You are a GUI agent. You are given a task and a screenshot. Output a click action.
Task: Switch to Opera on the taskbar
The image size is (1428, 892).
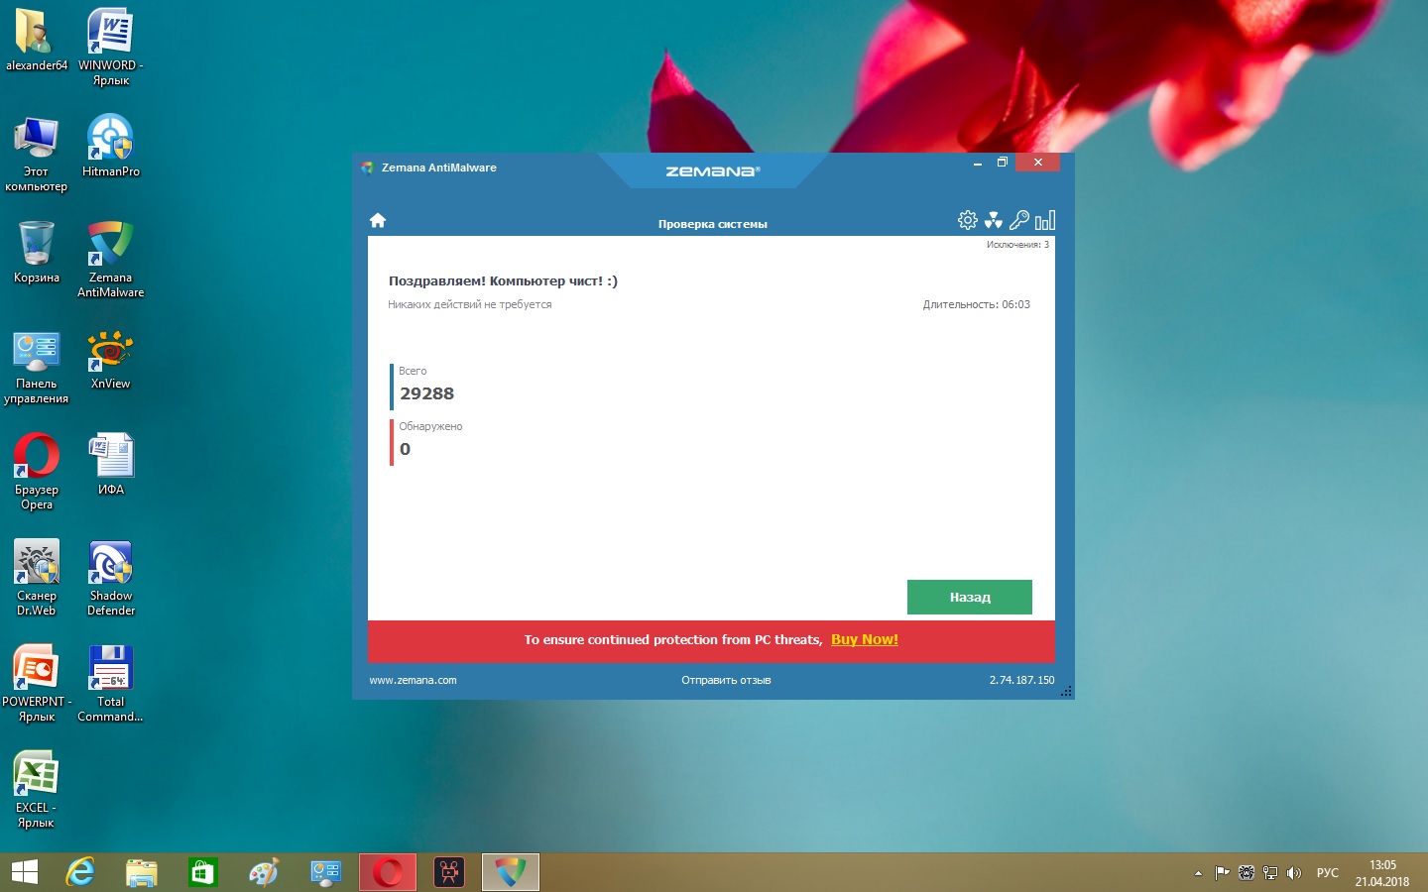coord(388,872)
